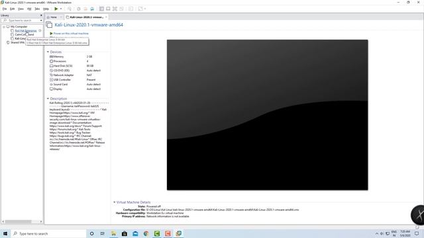The width and height of the screenshot is (424, 238).
Task: Open the Edit menu
Action: click(13, 9)
